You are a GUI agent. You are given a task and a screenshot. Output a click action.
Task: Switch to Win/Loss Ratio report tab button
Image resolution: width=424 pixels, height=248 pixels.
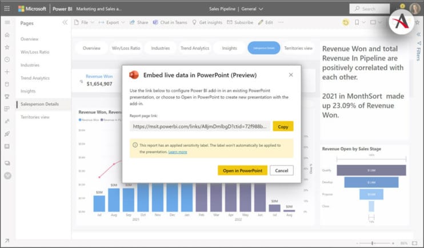point(126,48)
